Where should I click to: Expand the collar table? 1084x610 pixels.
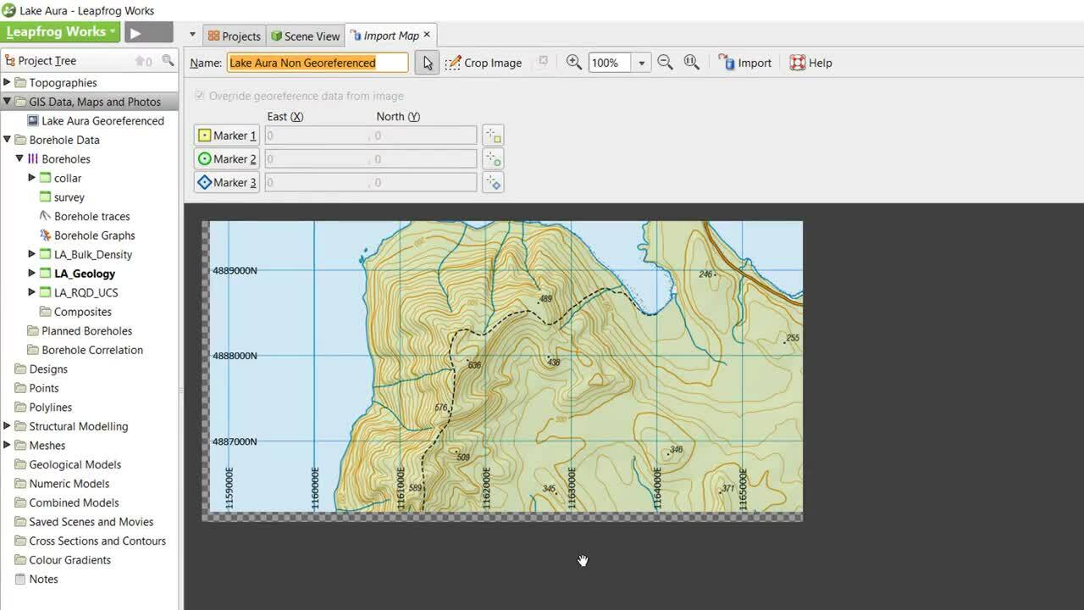point(32,178)
